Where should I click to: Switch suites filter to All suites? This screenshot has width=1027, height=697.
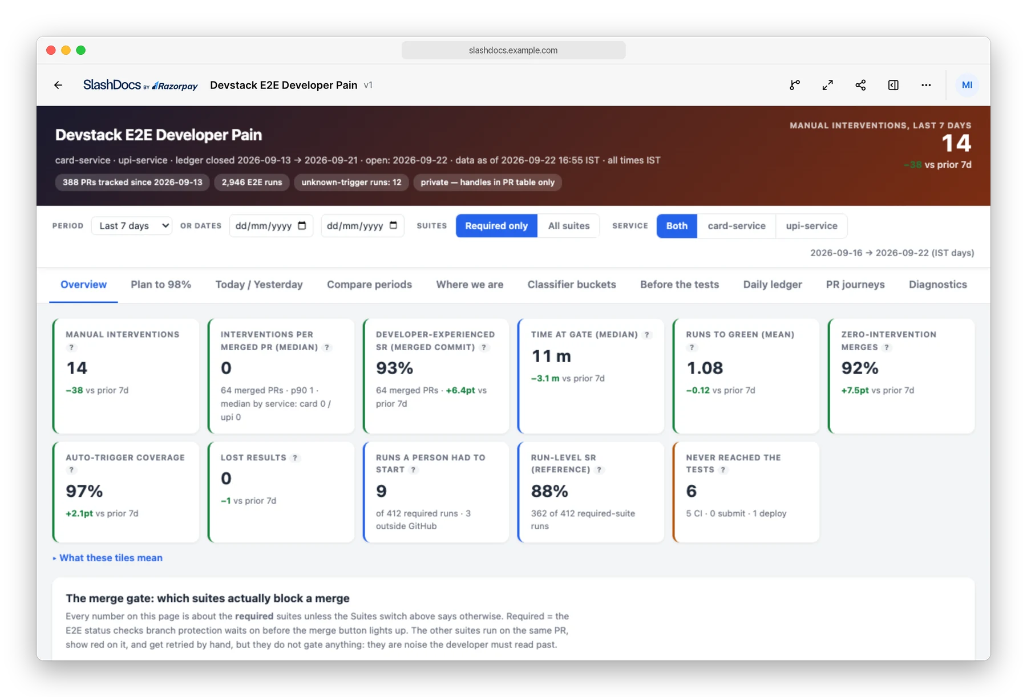pyautogui.click(x=568, y=226)
